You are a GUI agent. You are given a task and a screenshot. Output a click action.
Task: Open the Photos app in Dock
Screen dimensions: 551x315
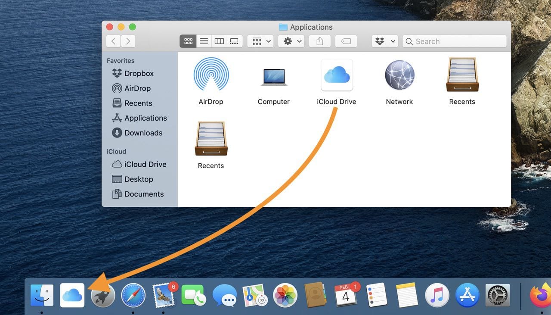pos(285,296)
